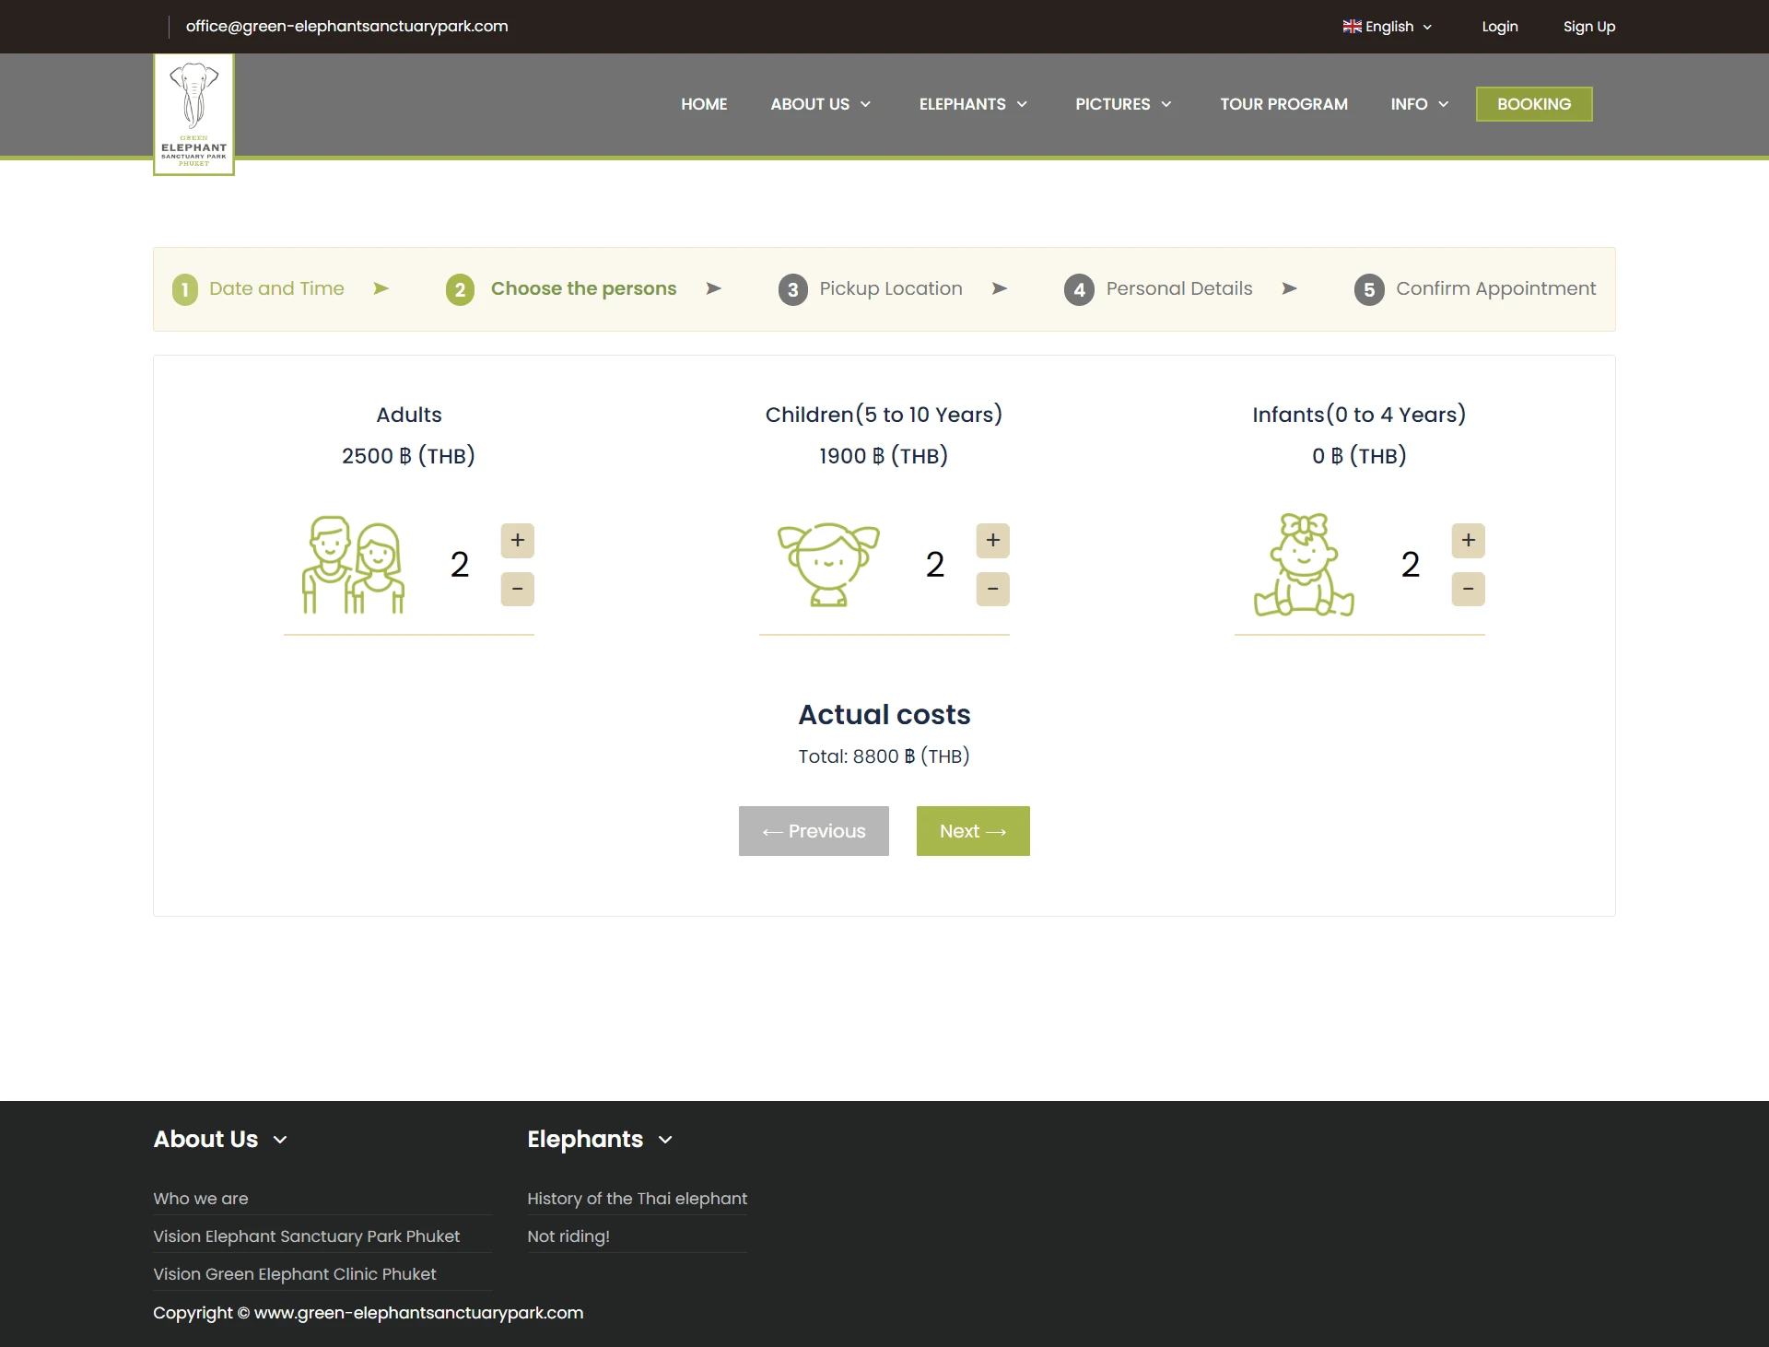Increase the Infants count with plus button
This screenshot has height=1347, width=1769.
point(1468,540)
